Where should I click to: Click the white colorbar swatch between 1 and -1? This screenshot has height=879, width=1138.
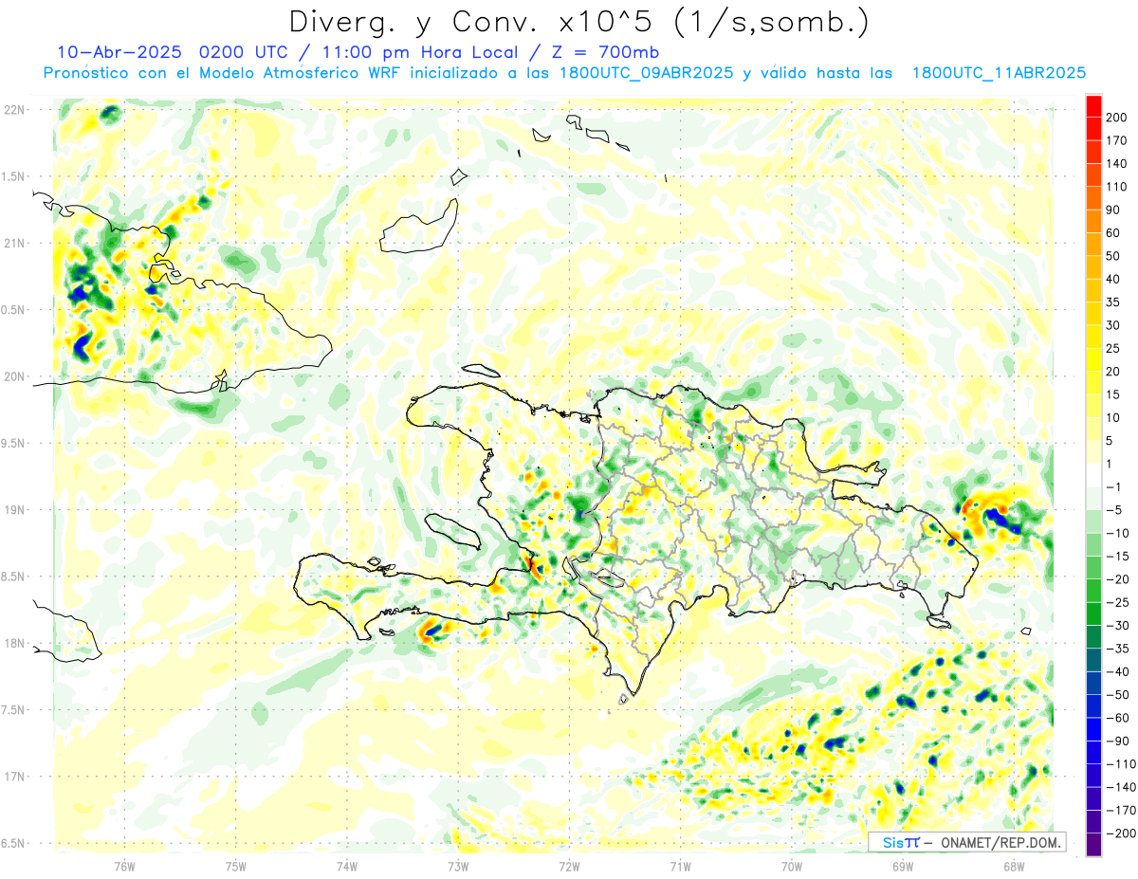click(x=1093, y=475)
